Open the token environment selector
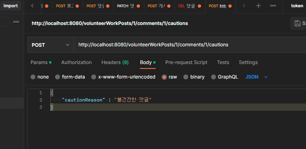The image size is (306, 149). pos(297,6)
